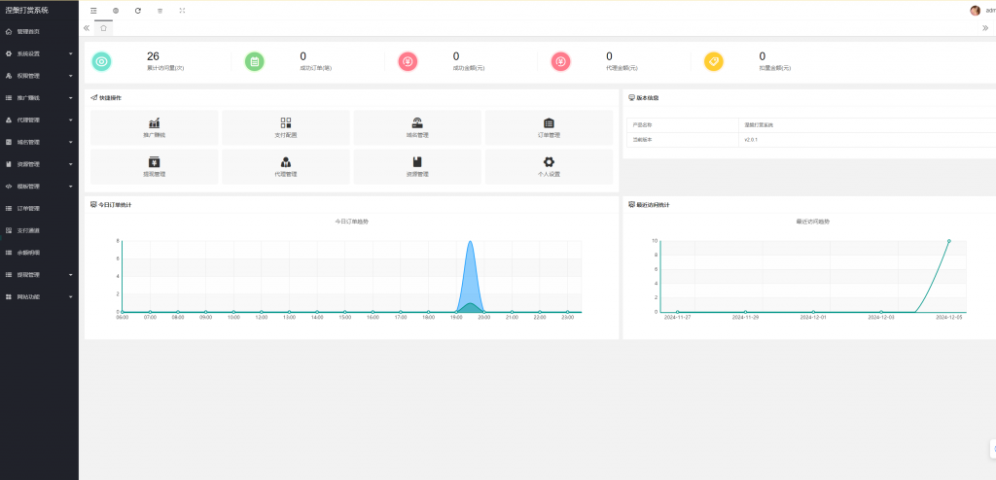This screenshot has height=480, width=996.
Task: Expand 系统设置 in the sidebar
Action: click(x=39, y=53)
